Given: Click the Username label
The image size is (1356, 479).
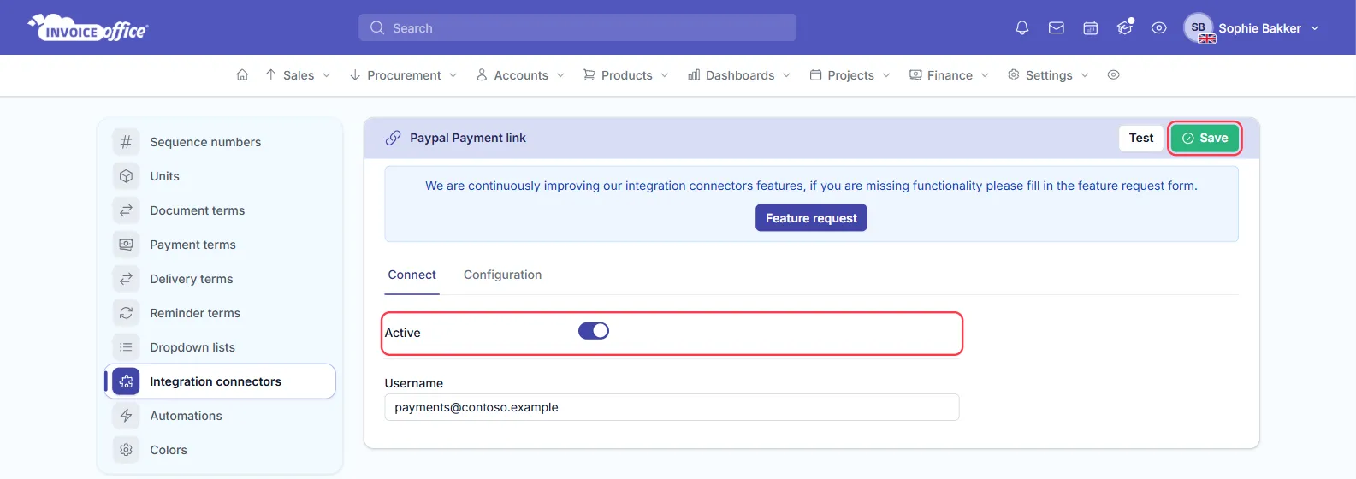Looking at the screenshot, I should pyautogui.click(x=413, y=383).
